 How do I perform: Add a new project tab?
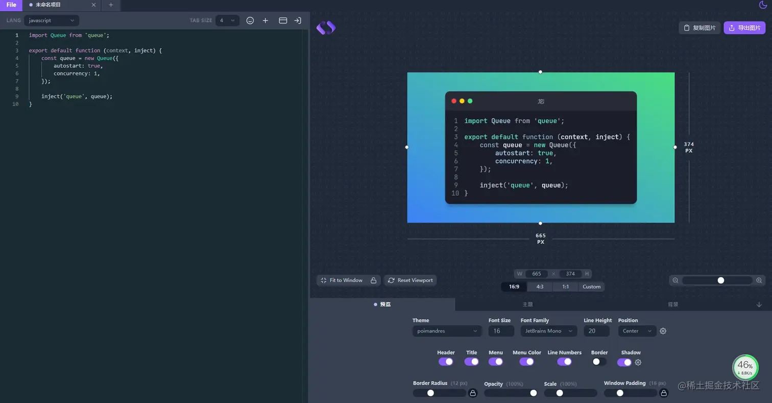(x=111, y=5)
